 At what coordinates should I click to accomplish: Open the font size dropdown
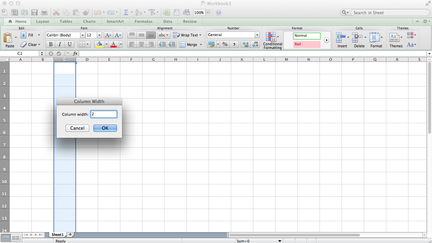point(99,35)
